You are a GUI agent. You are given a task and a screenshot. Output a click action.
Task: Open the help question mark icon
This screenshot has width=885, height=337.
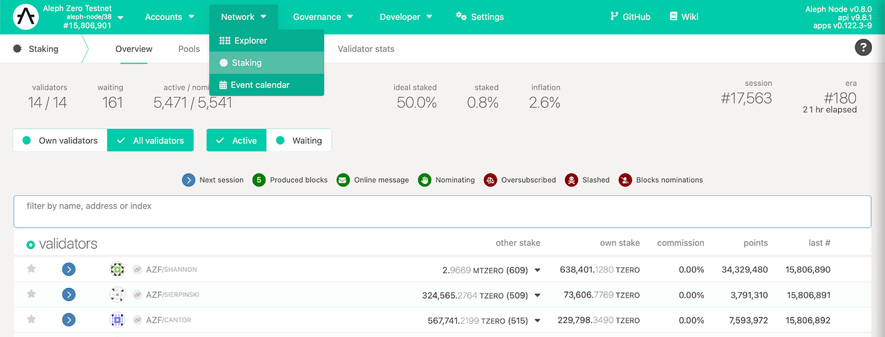pos(863,48)
